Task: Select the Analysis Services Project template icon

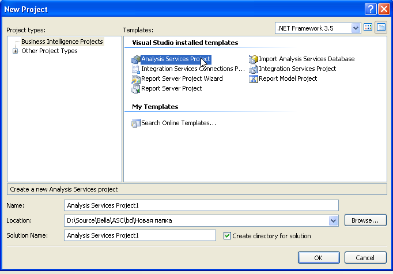Action: pyautogui.click(x=136, y=59)
